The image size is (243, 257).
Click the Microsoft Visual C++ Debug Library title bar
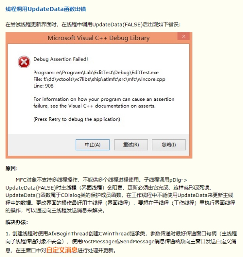[98, 38]
